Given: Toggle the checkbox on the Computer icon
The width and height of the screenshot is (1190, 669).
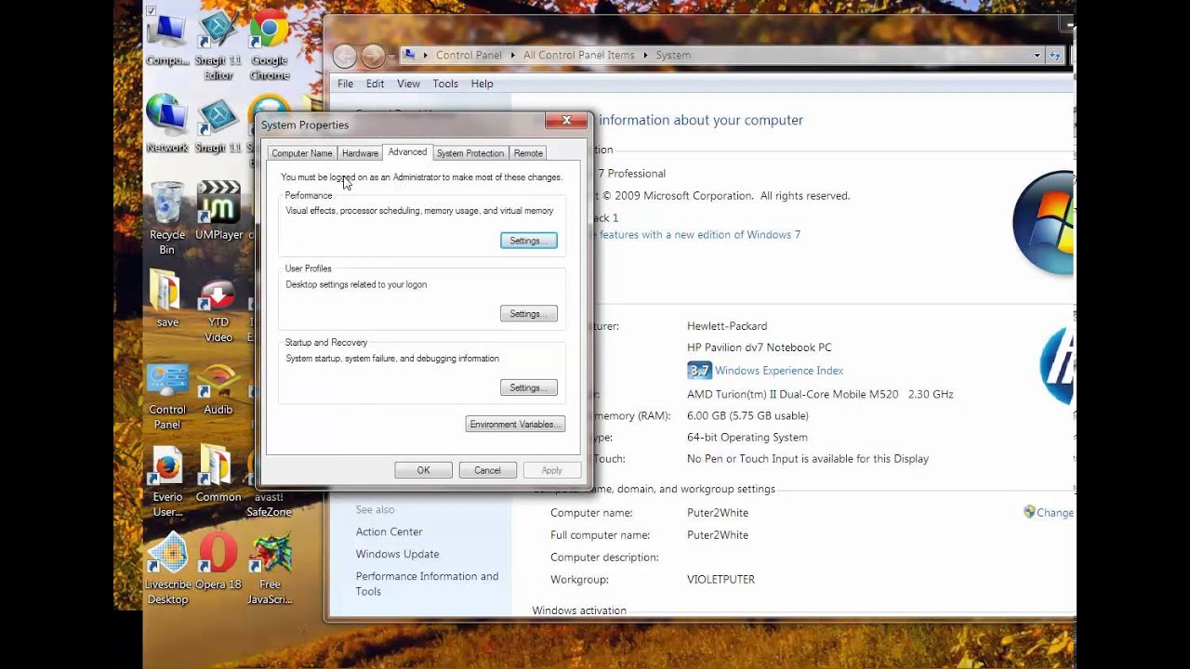Looking at the screenshot, I should click(151, 10).
